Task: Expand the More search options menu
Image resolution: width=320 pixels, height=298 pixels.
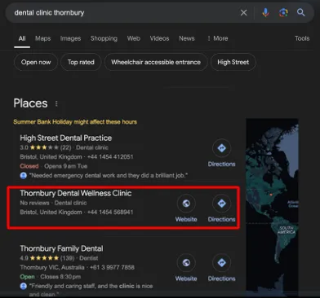Action: [218, 38]
